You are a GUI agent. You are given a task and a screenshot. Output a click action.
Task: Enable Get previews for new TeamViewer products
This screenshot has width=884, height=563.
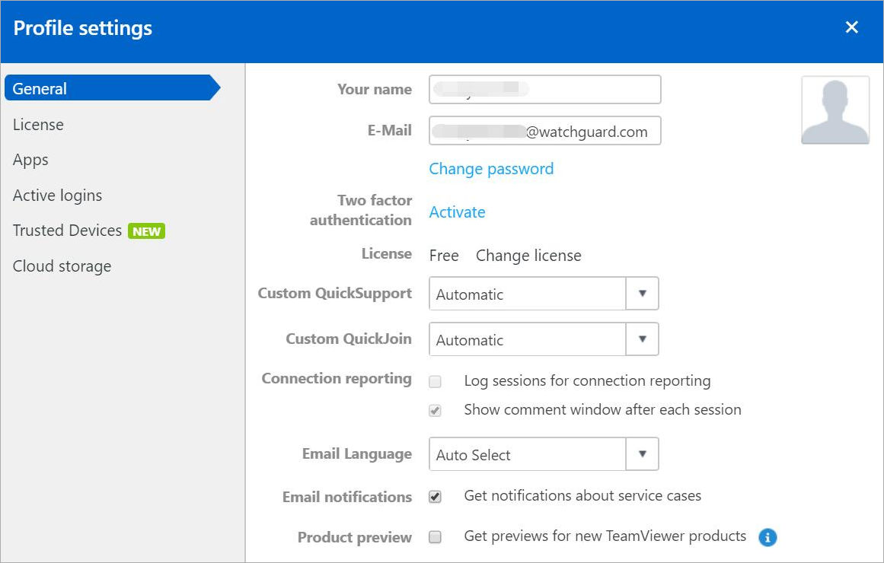coord(435,537)
